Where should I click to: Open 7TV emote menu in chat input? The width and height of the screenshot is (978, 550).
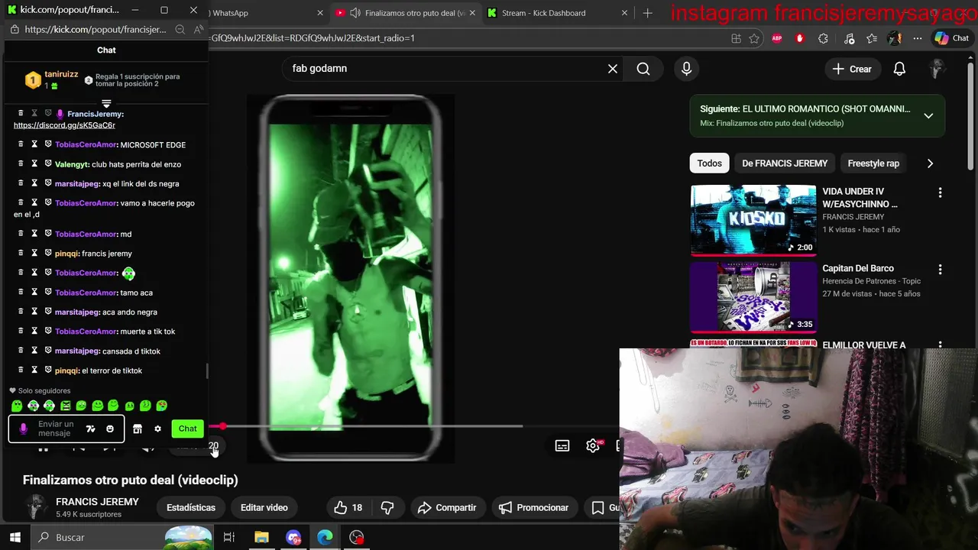click(x=90, y=429)
